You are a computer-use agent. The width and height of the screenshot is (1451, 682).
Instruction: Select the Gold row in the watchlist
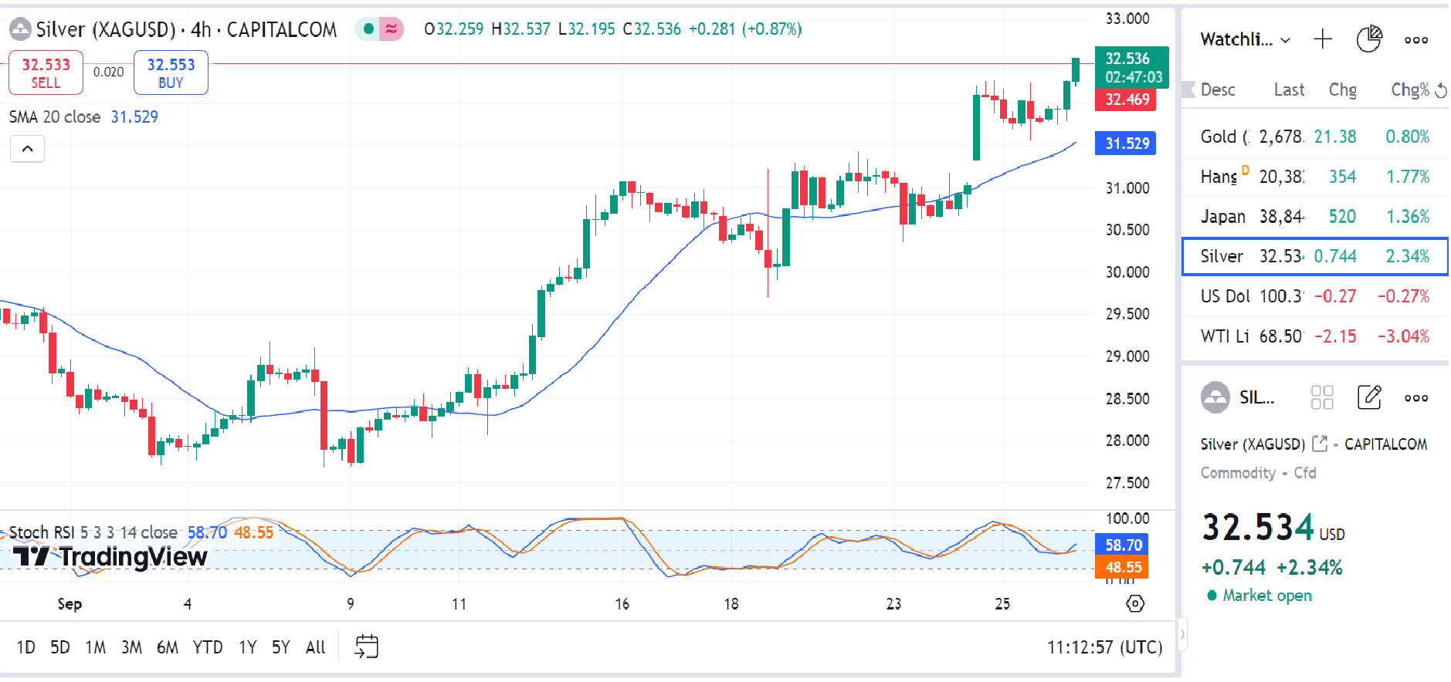pos(1314,137)
